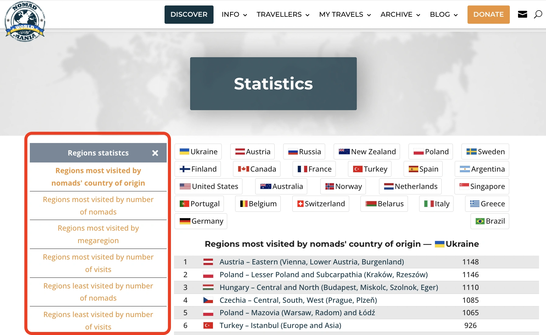546x335 pixels.
Task: Open the ARCHIVE menu
Action: 400,15
